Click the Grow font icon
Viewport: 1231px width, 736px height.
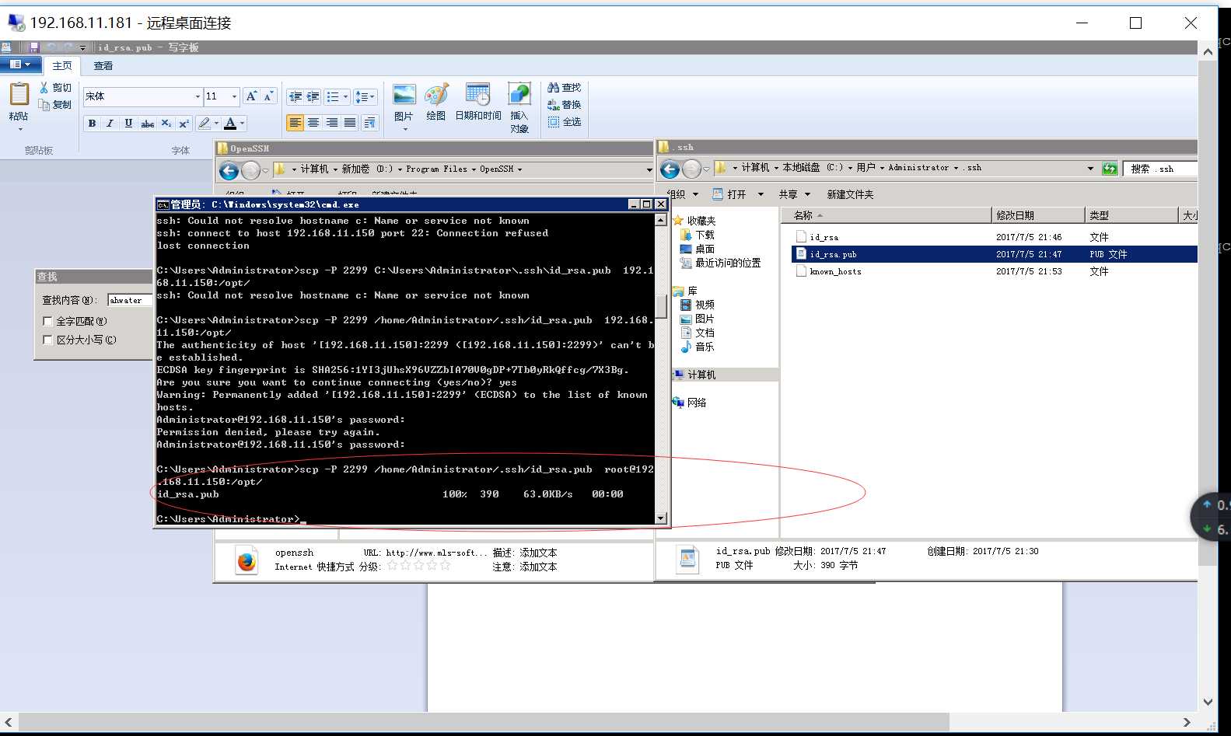[x=250, y=96]
